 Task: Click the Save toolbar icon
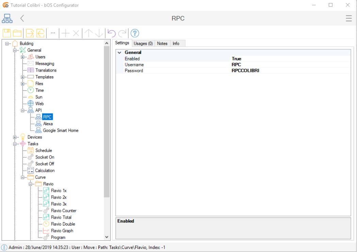pyautogui.click(x=7, y=33)
